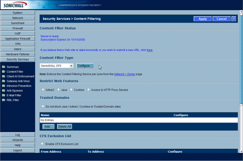
Task: Check Do not block Java/ActiveX/Cookies to Trusted Domains
Action: (x=43, y=106)
